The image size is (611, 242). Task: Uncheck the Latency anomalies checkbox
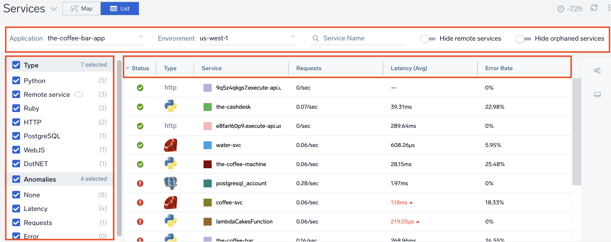[16, 209]
